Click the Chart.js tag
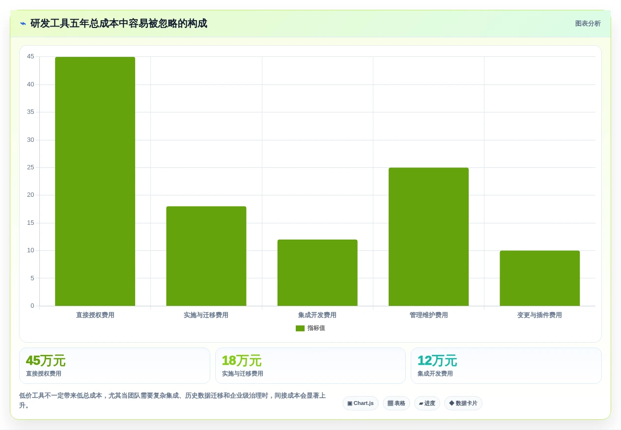The image size is (621, 430). 361,403
